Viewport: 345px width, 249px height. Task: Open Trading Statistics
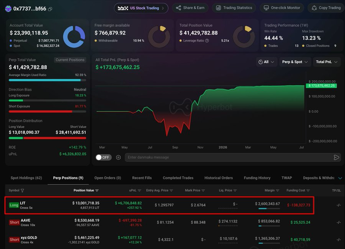(x=234, y=8)
